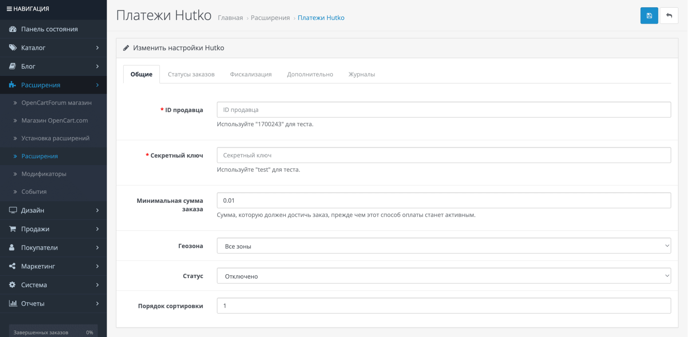Click the pencil icon in panel heading
688x337 pixels.
(x=126, y=48)
